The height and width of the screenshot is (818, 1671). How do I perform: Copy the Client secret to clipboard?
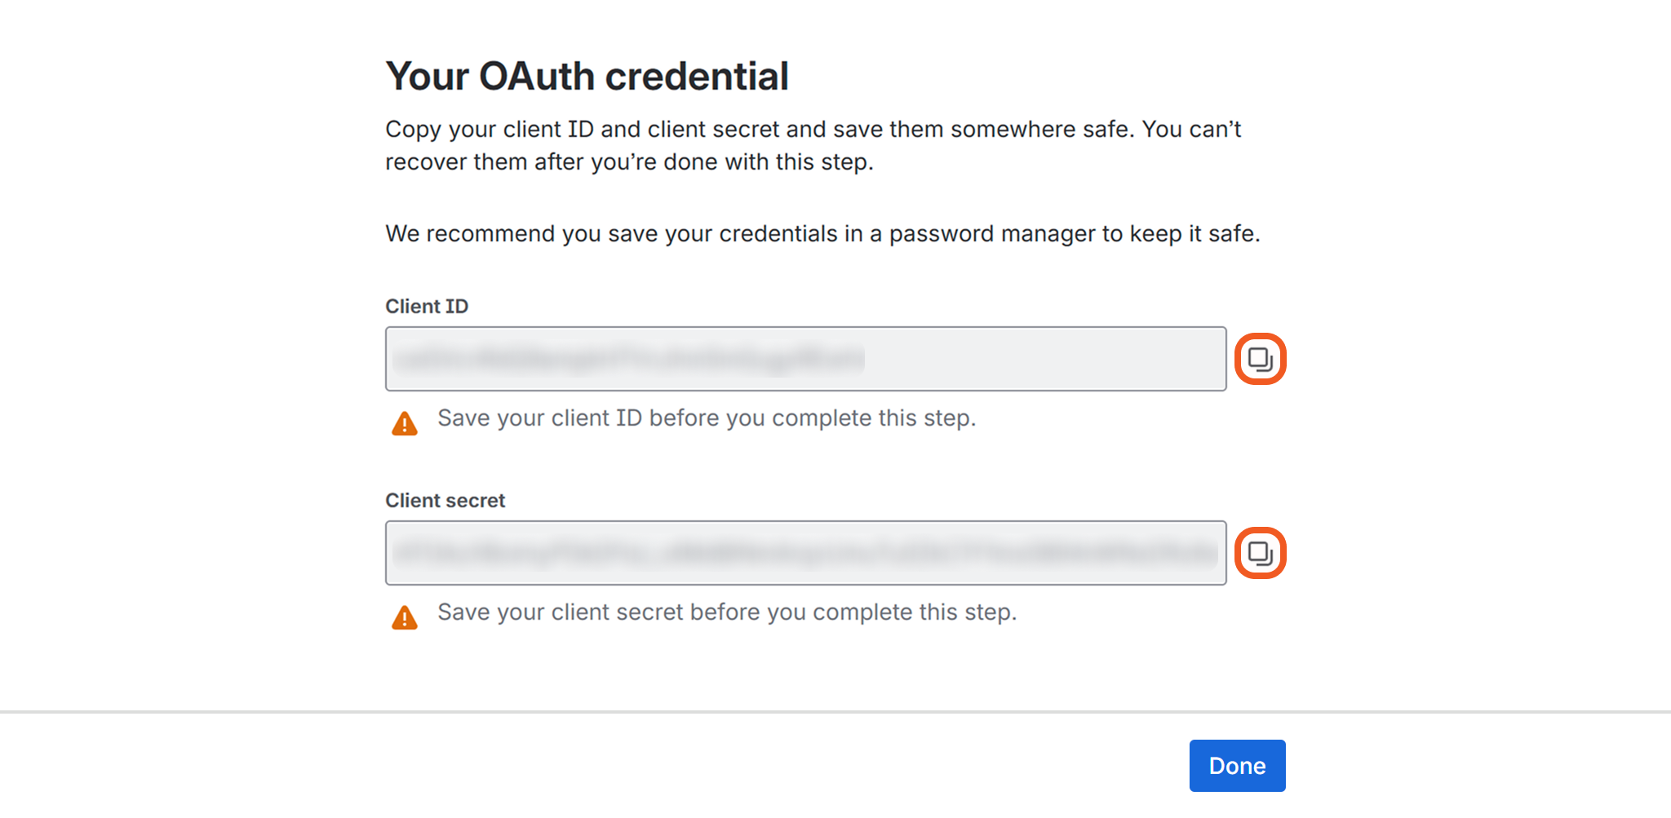tap(1260, 553)
